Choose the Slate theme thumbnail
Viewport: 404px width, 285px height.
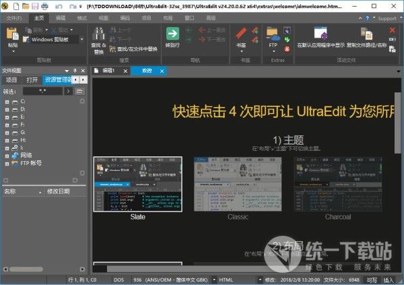click(138, 184)
